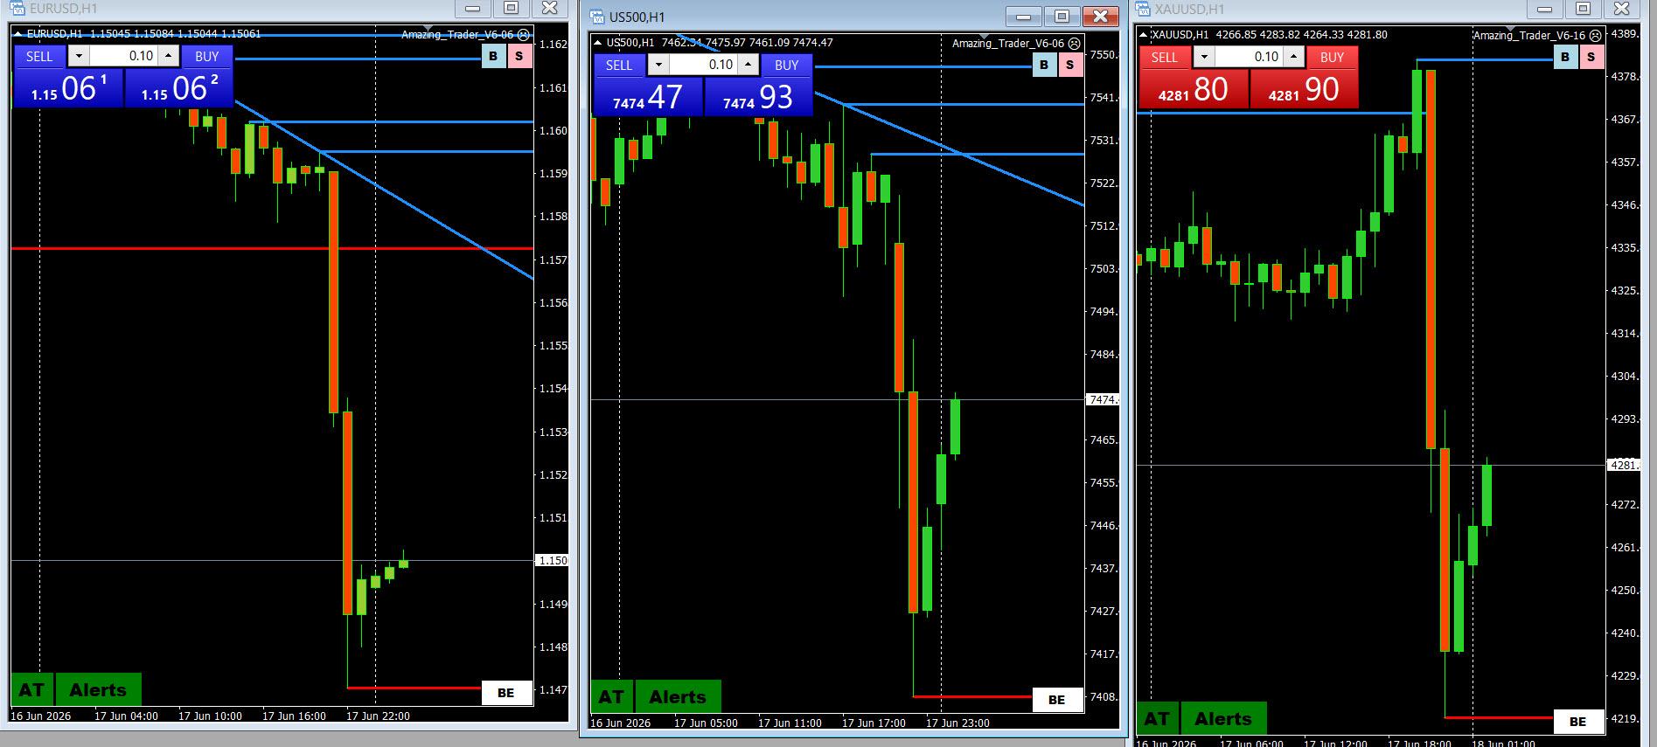The width and height of the screenshot is (1657, 747).
Task: Toggle the pink S button on US500 chart
Action: pyautogui.click(x=1070, y=65)
